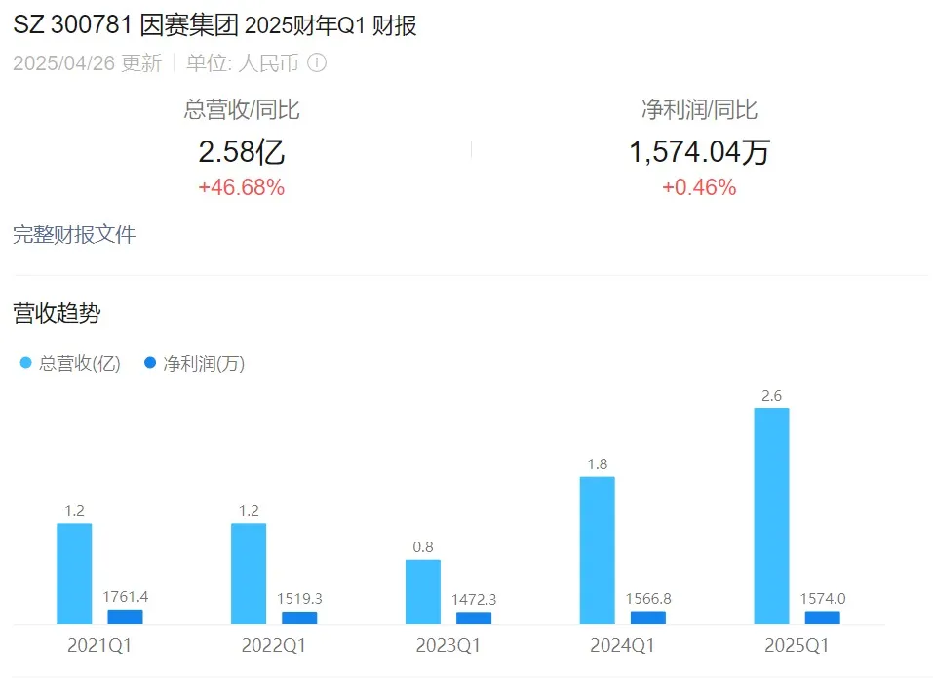Viewport: 933px width, 683px height.
Task: Click the 2025Q1 axis label
Action: click(x=797, y=646)
